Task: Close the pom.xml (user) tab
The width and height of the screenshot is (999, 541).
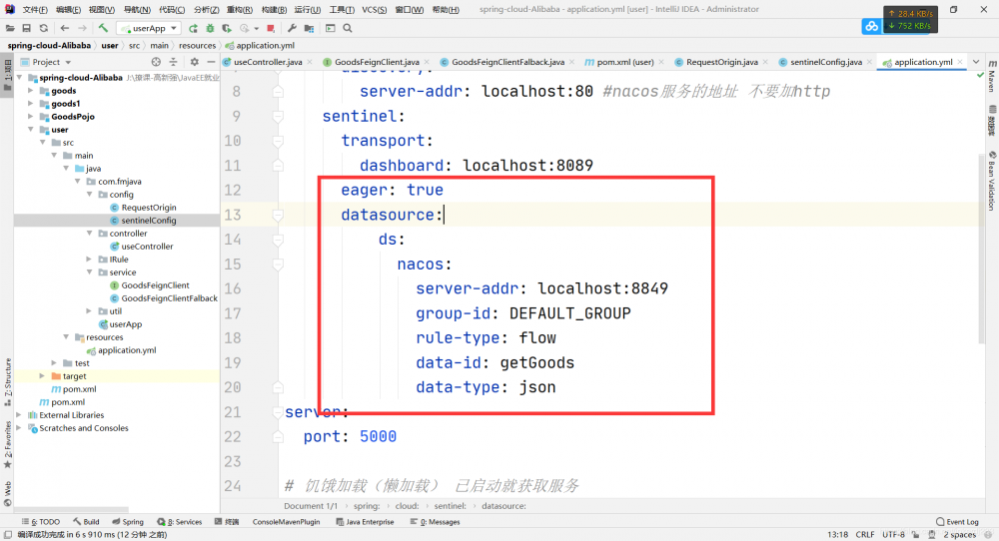Action: (x=660, y=62)
